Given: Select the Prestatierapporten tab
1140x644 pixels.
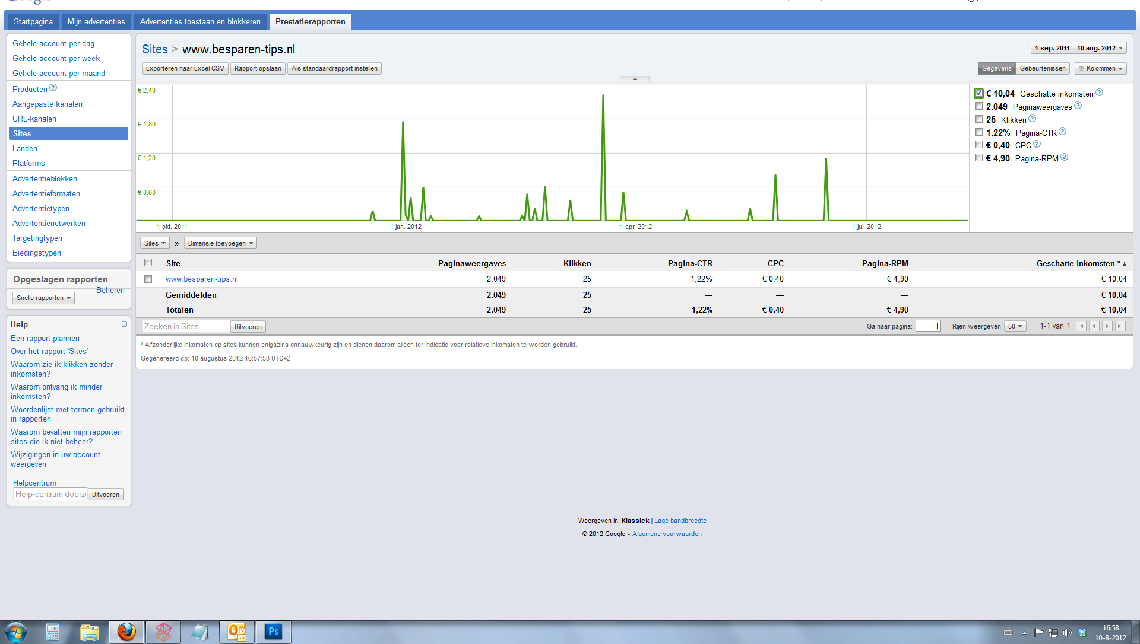Looking at the screenshot, I should [x=311, y=22].
